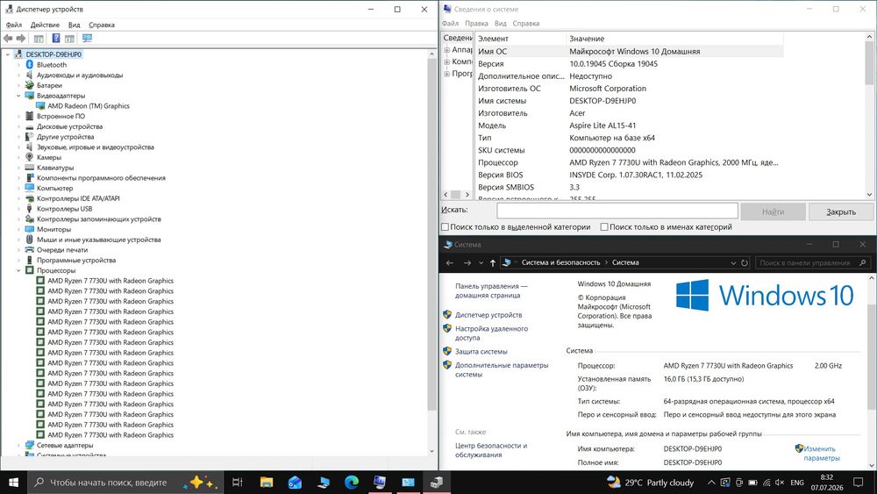877x494 pixels.
Task: Open Outlook from the taskbar
Action: (x=295, y=483)
